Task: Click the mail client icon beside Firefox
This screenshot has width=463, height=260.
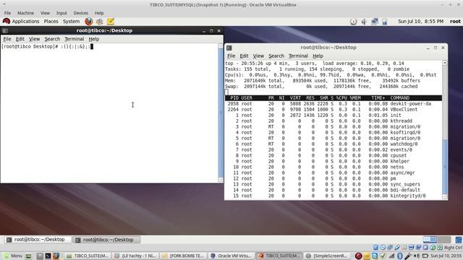Action: 100,21
